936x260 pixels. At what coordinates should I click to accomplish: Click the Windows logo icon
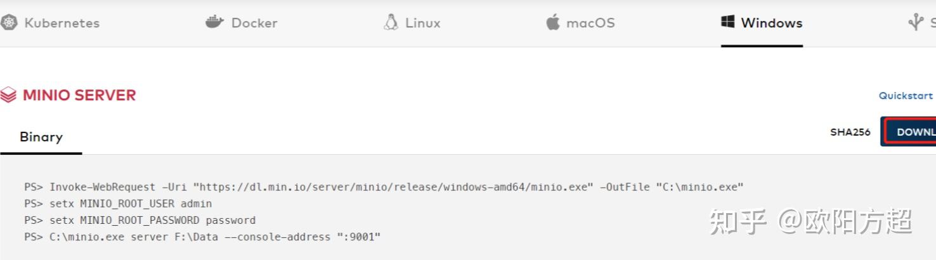point(727,22)
